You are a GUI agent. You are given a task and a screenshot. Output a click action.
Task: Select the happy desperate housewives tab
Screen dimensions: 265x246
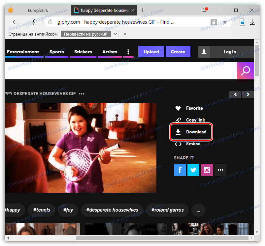[x=104, y=10]
